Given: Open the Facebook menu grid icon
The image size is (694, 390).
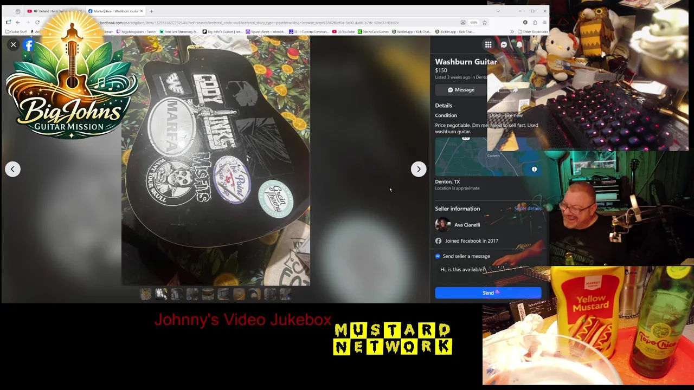Looking at the screenshot, I should point(488,45).
